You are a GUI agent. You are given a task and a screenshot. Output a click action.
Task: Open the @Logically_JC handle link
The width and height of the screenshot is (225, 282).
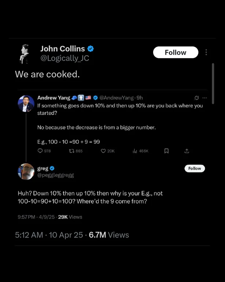click(64, 58)
